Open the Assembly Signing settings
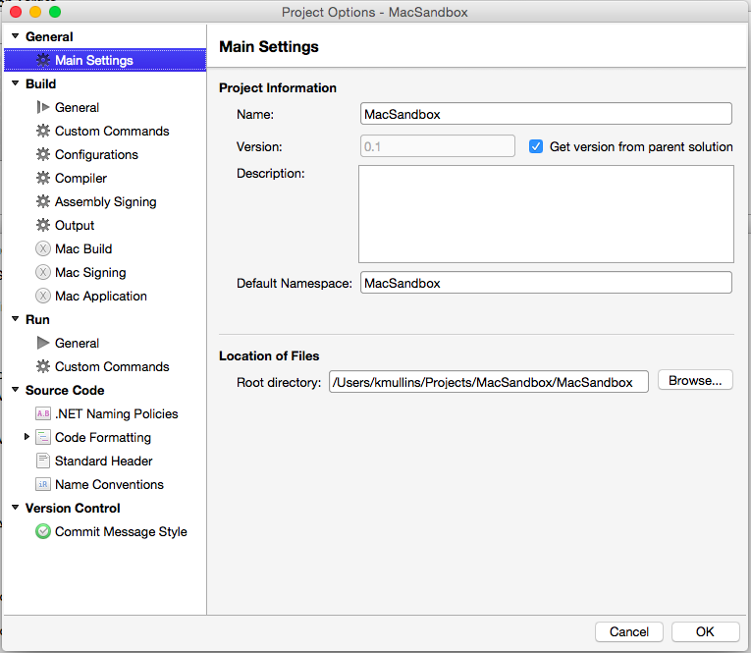This screenshot has width=751, height=653. tap(105, 201)
